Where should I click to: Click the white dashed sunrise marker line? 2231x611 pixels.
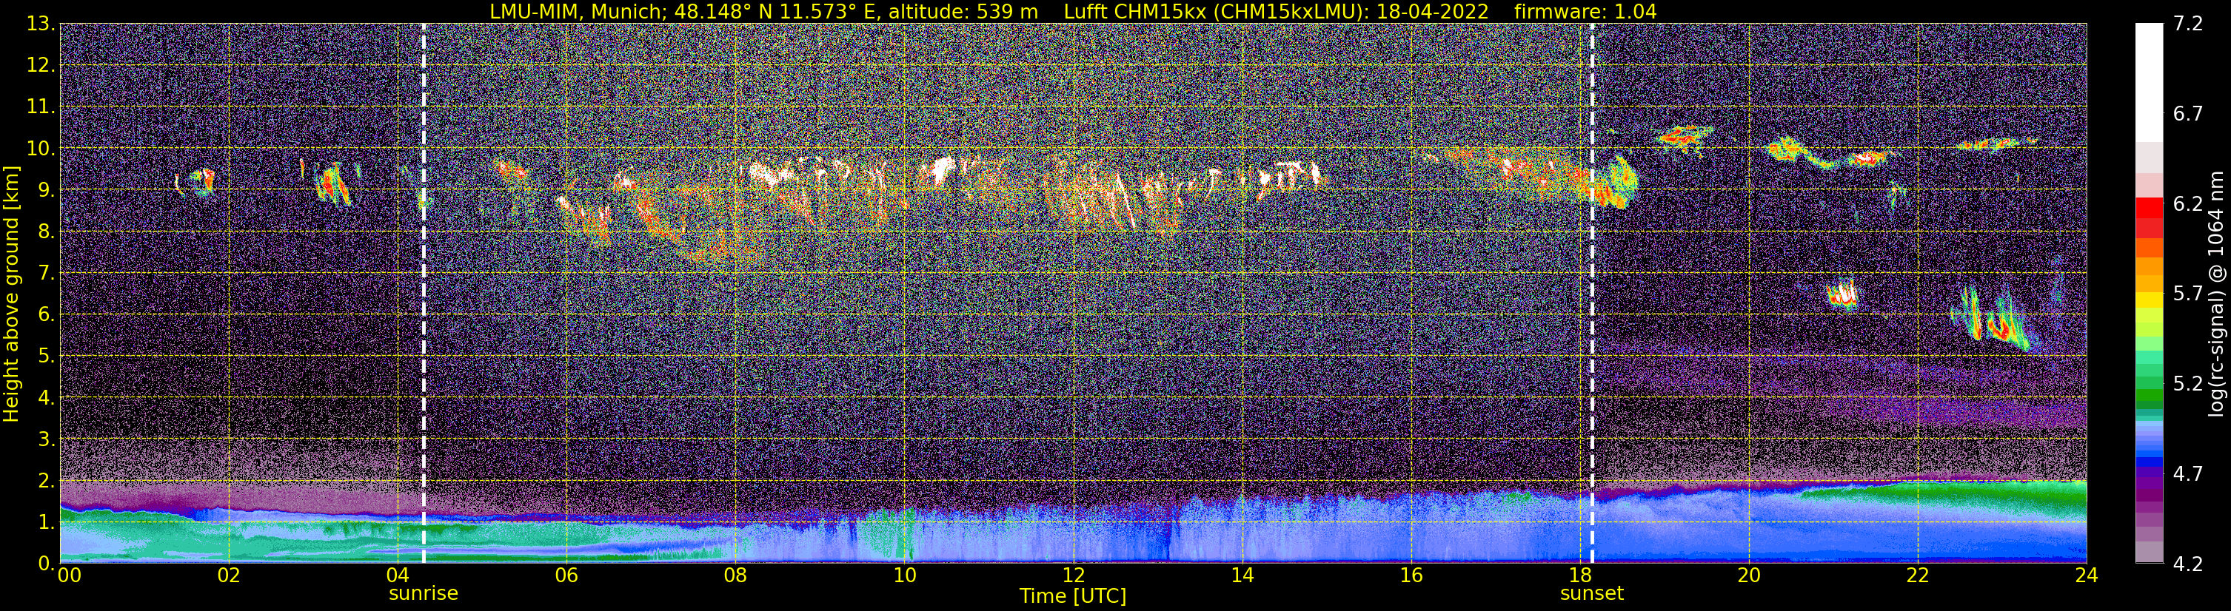coord(424,294)
